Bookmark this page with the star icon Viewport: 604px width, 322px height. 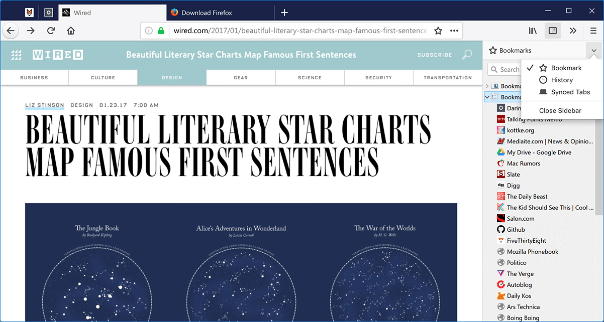tap(438, 31)
